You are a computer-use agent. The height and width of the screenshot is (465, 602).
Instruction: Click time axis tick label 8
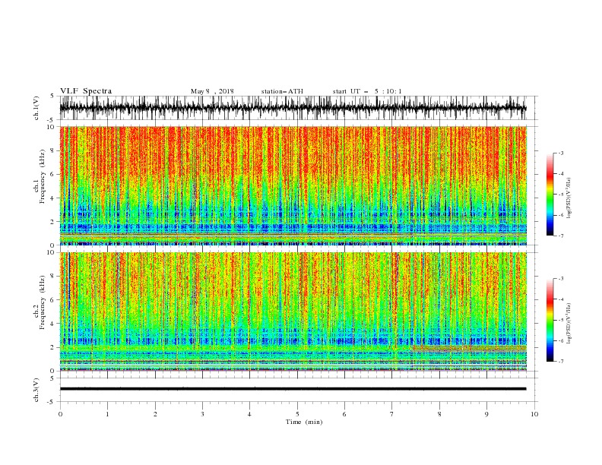[x=439, y=414]
